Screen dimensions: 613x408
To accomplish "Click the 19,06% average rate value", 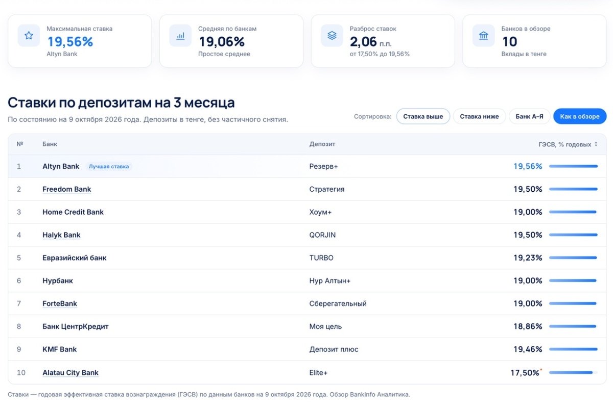I will 222,41.
